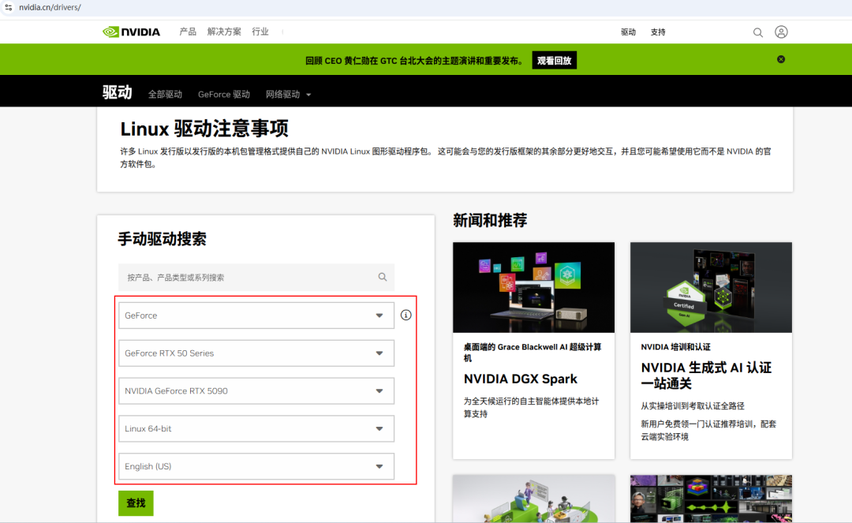Open the NVIDIA GeForce RTX 5090 dropdown
Viewport: 852px width, 523px height.
(256, 391)
